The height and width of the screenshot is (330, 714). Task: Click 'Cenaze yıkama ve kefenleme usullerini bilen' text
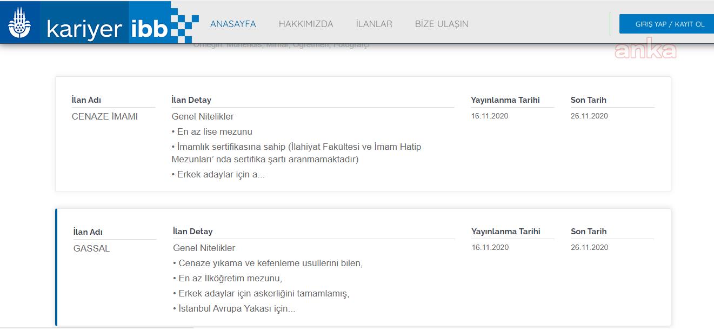click(x=268, y=263)
